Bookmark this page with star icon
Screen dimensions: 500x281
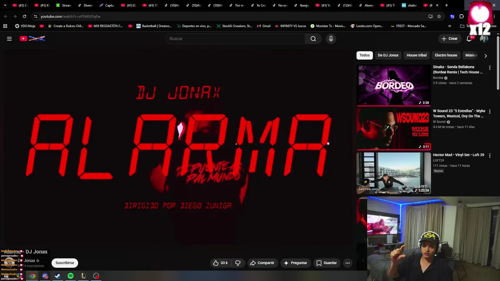pyautogui.click(x=439, y=16)
